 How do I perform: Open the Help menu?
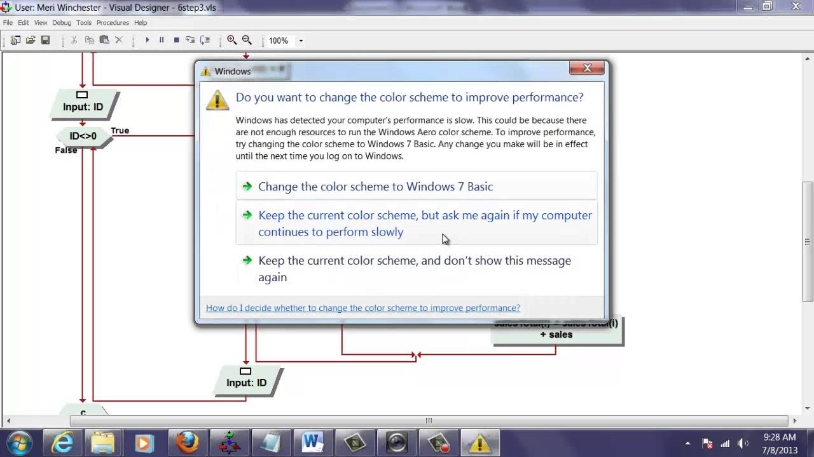141,22
